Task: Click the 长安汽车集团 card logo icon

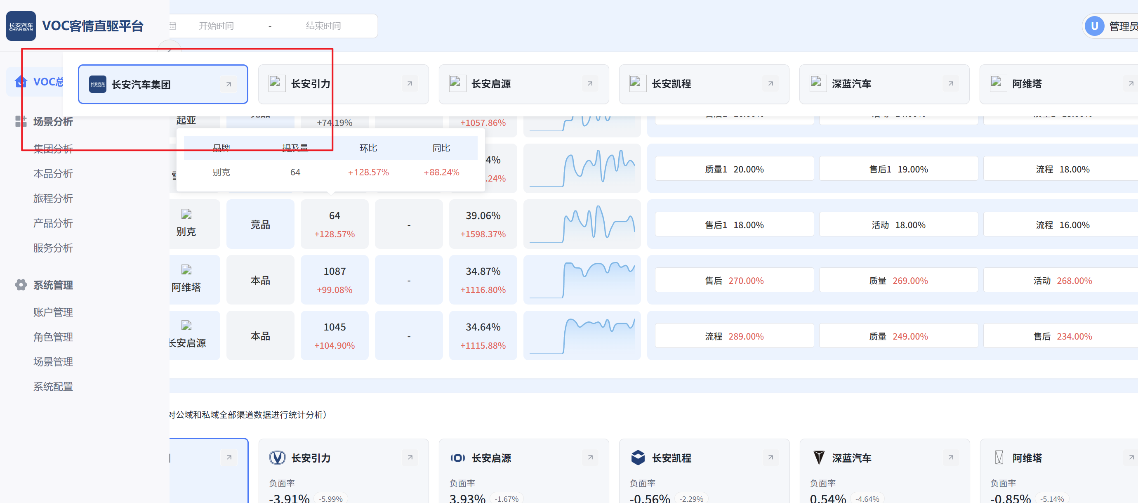Action: click(x=98, y=85)
